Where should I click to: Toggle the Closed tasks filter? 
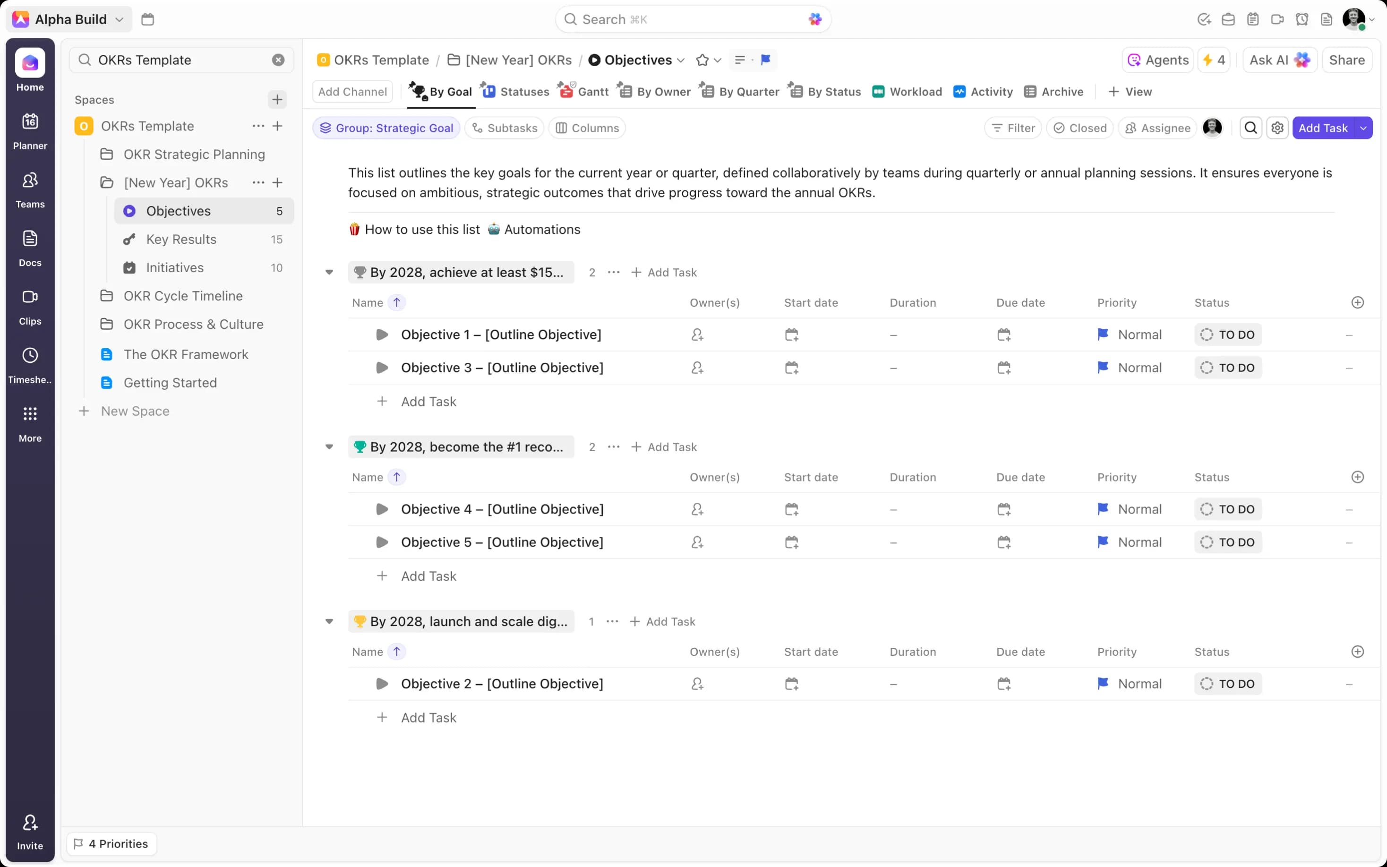click(x=1080, y=128)
